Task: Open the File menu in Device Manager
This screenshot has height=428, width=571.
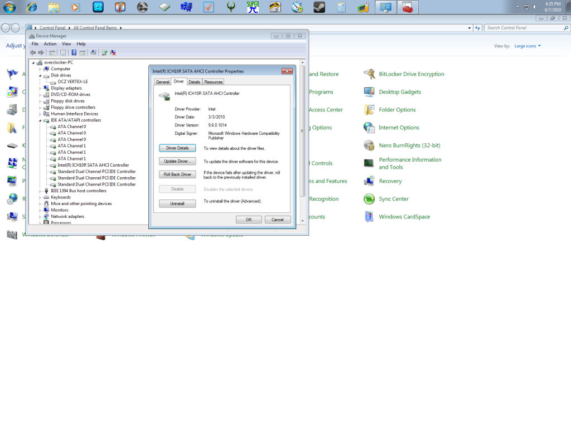Action: pos(35,43)
